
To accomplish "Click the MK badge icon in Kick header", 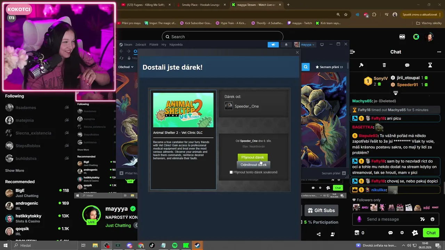I will pos(402,37).
